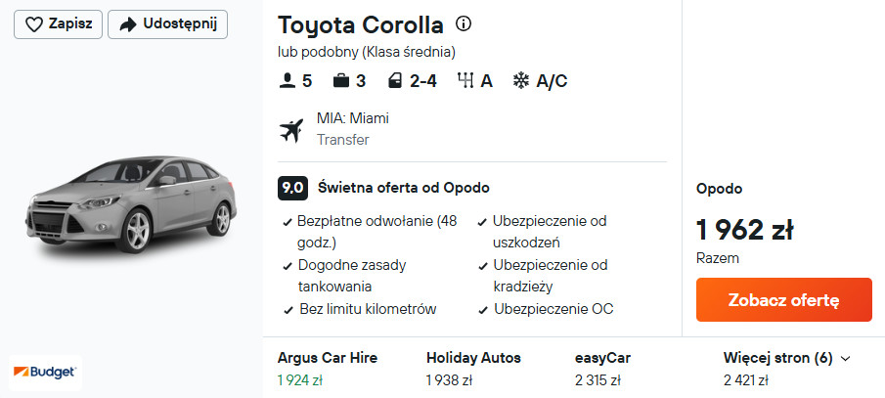Screen dimensions: 885x398
Task: Click the car doors icon
Action: pyautogui.click(x=395, y=81)
